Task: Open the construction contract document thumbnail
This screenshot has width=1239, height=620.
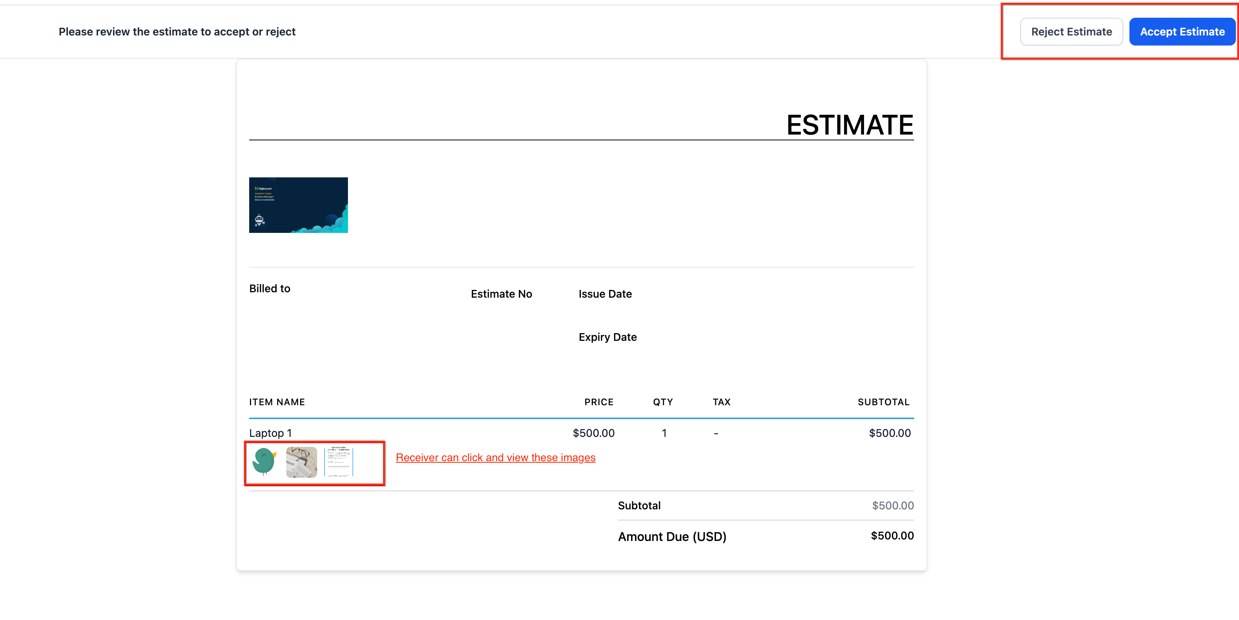Action: [339, 462]
